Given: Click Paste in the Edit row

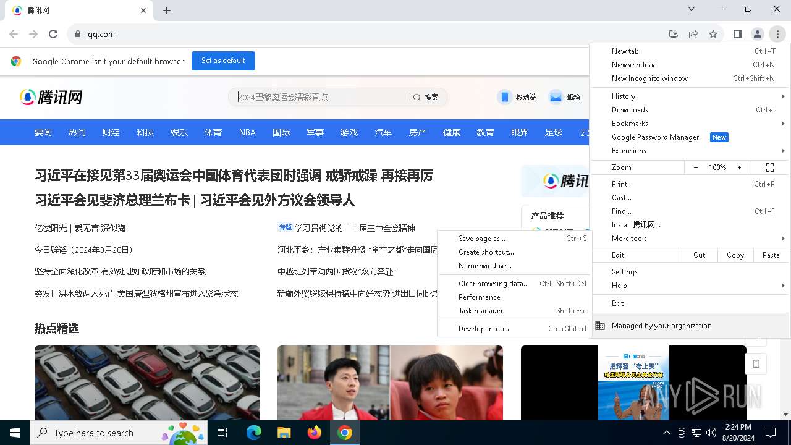Looking at the screenshot, I should coord(771,255).
